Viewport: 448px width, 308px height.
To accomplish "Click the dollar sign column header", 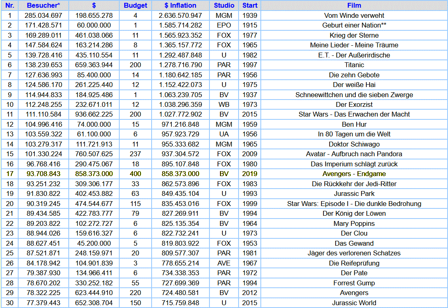I will 94,6.
